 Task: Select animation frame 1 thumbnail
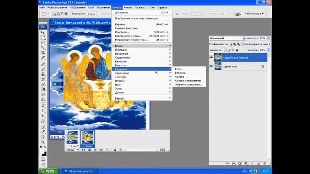(72, 137)
